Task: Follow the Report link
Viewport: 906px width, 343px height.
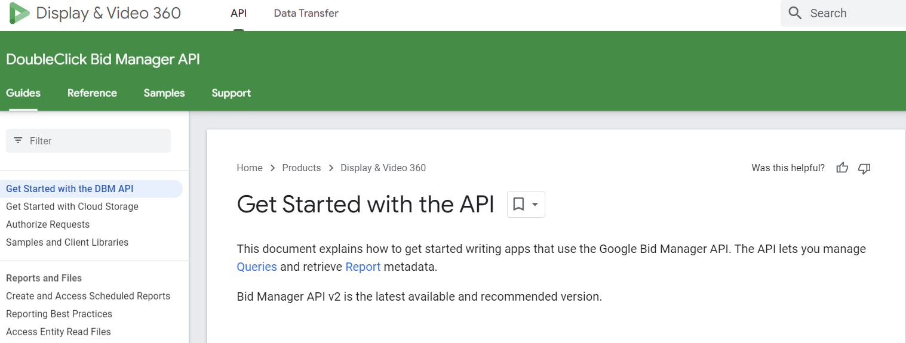Action: [x=363, y=267]
